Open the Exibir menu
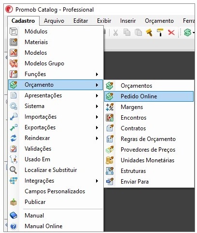 (x=104, y=21)
